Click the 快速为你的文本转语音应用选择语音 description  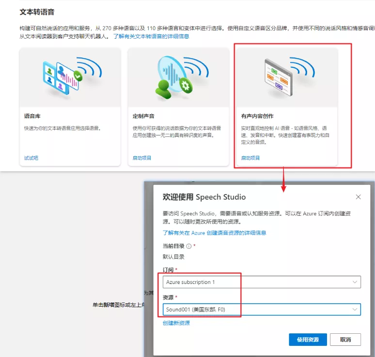coord(62,128)
